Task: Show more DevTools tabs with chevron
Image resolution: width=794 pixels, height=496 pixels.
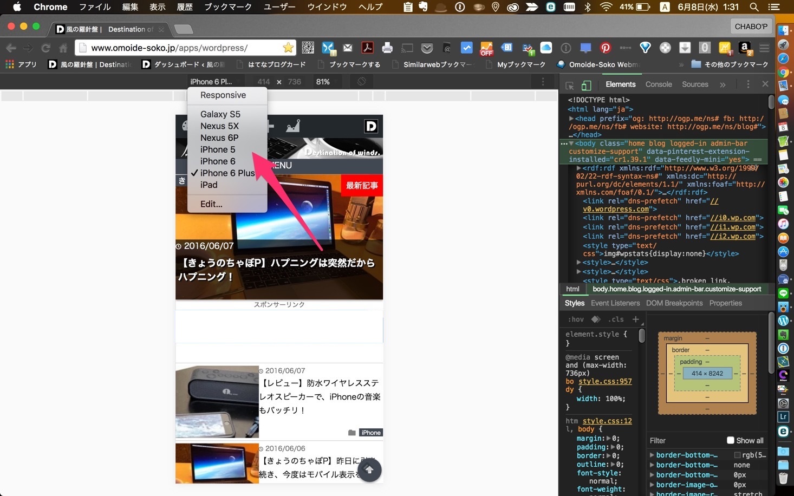Action: (723, 84)
